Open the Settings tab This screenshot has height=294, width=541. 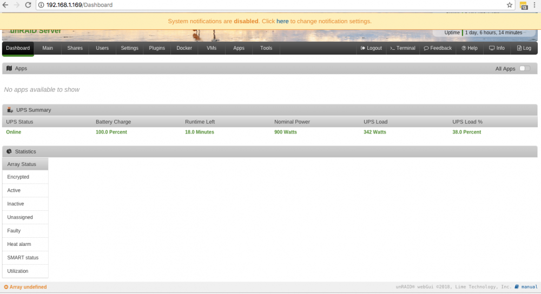(129, 48)
